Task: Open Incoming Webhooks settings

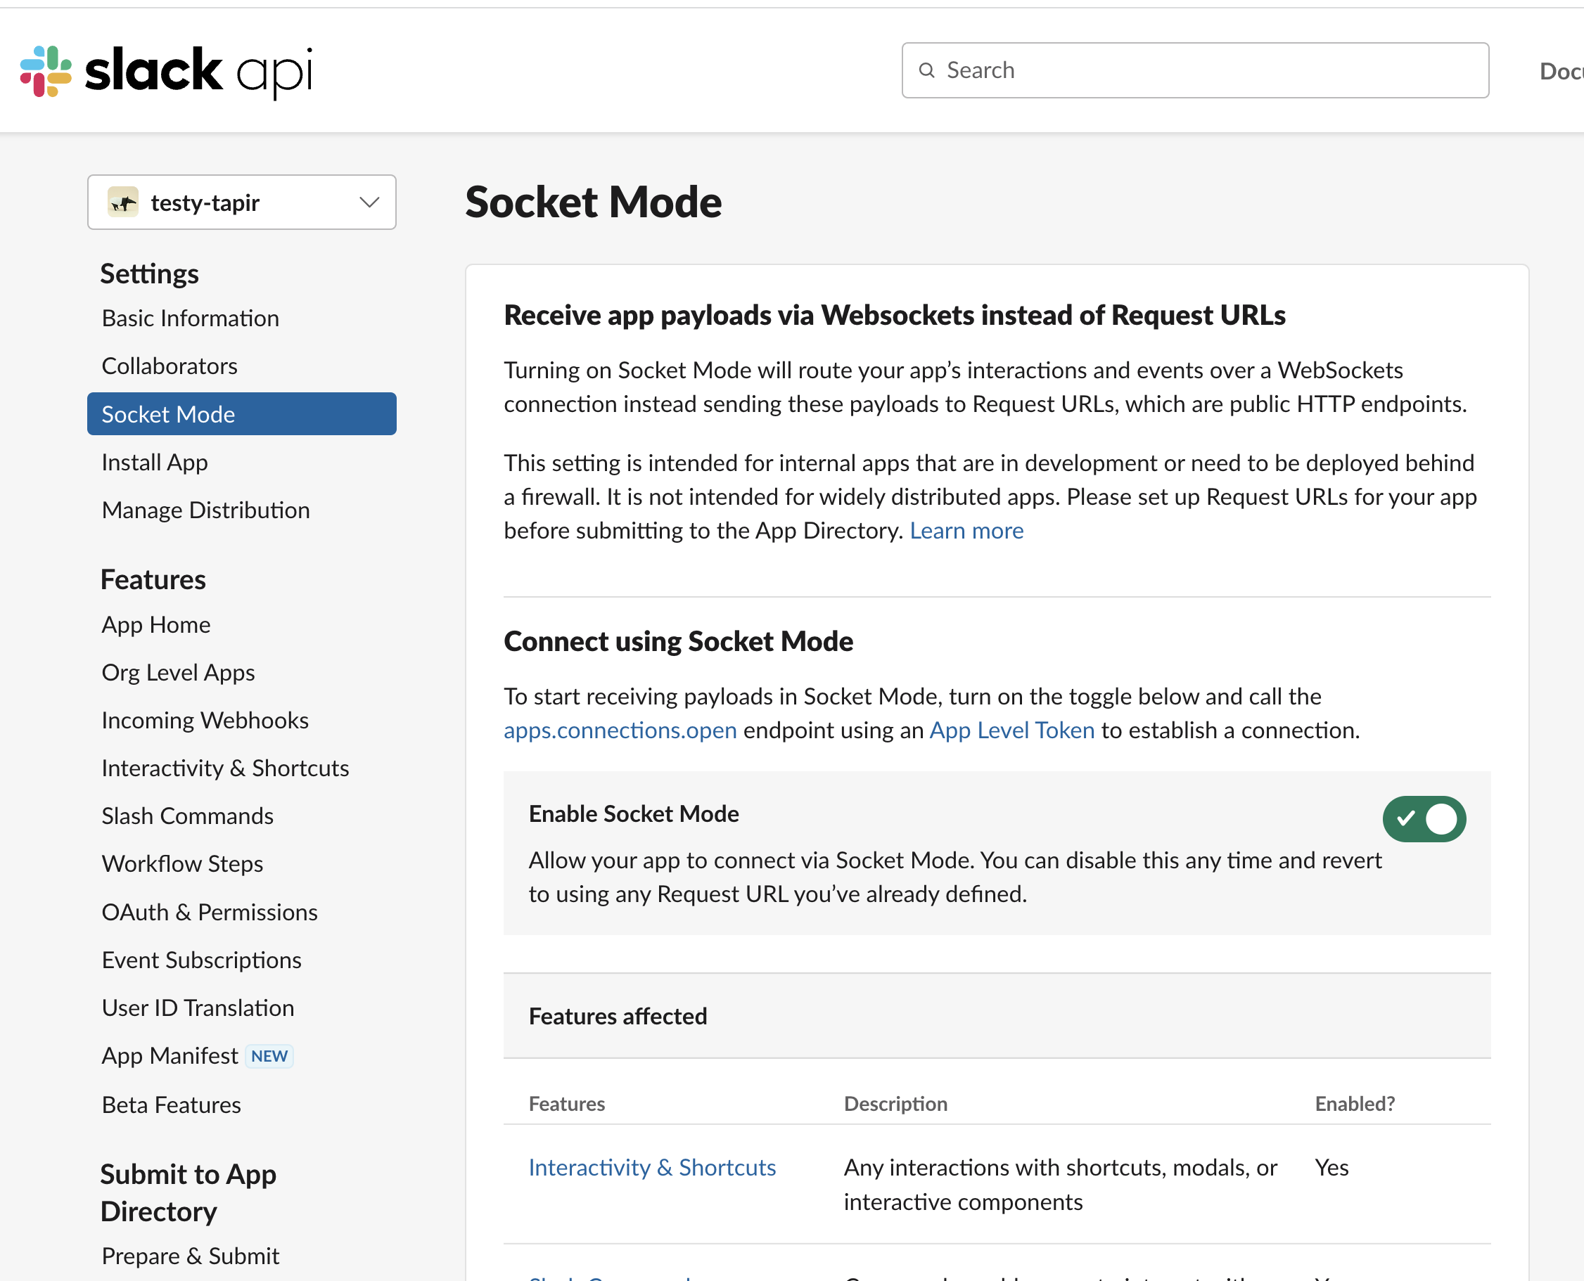Action: coord(205,720)
